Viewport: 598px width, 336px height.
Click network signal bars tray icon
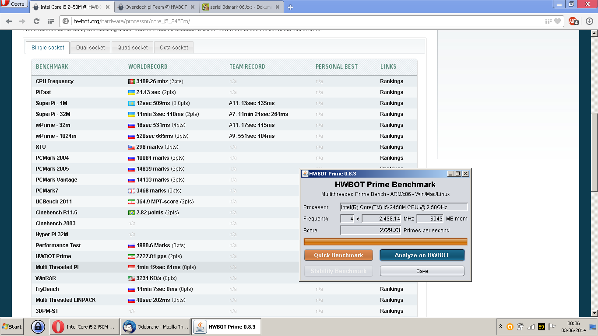(x=531, y=327)
